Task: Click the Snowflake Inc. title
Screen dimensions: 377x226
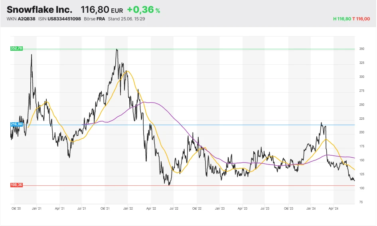Action: 39,10
